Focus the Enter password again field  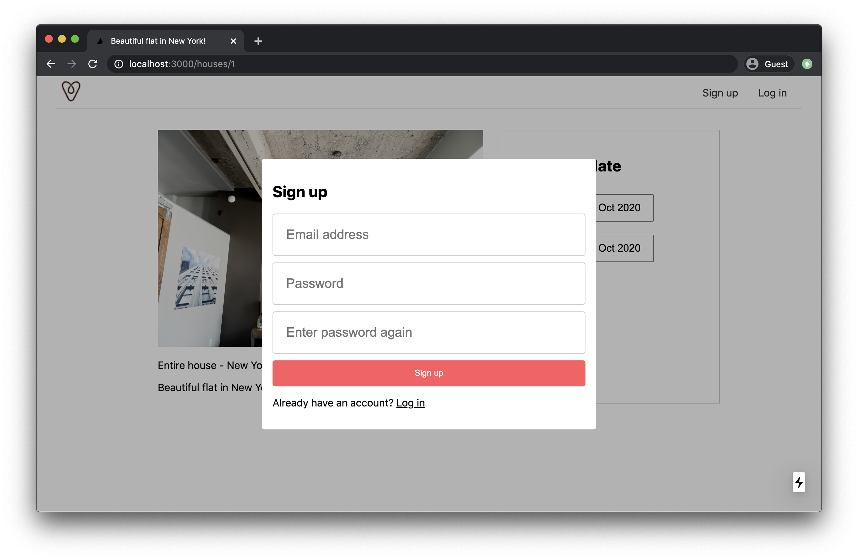click(429, 332)
